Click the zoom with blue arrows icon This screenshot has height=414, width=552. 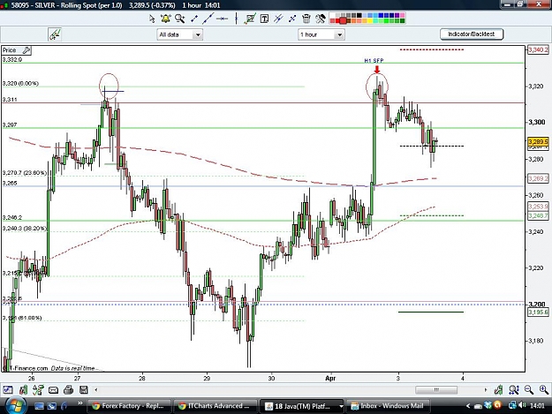point(514,390)
